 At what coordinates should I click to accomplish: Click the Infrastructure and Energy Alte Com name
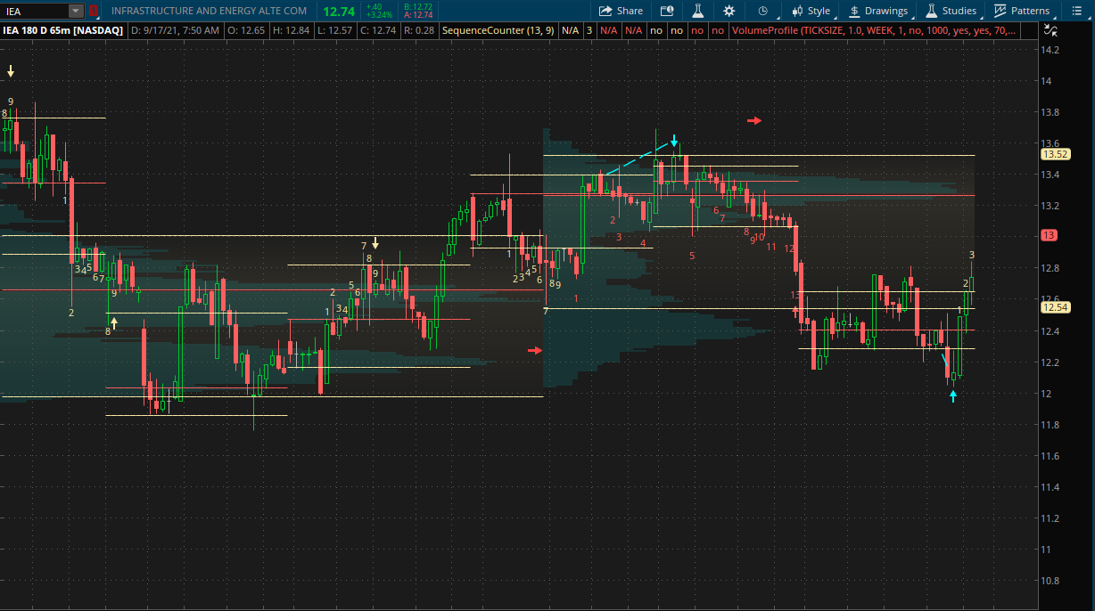tap(209, 11)
